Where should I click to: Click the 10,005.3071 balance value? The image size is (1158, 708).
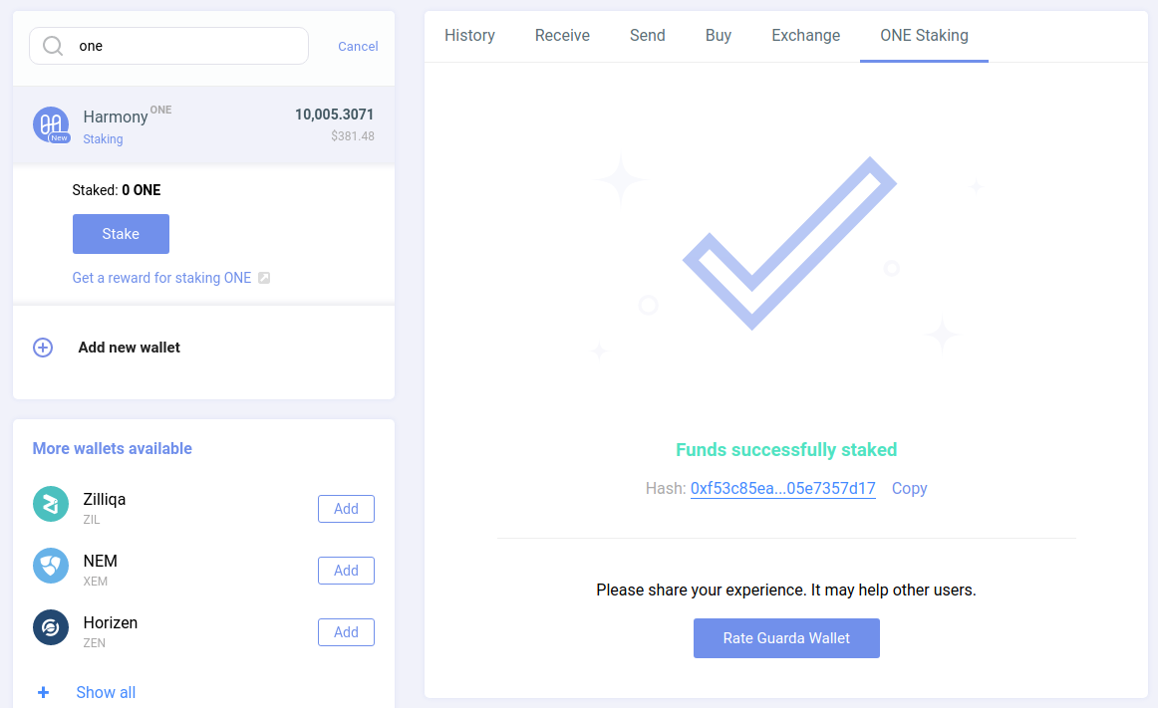point(334,115)
